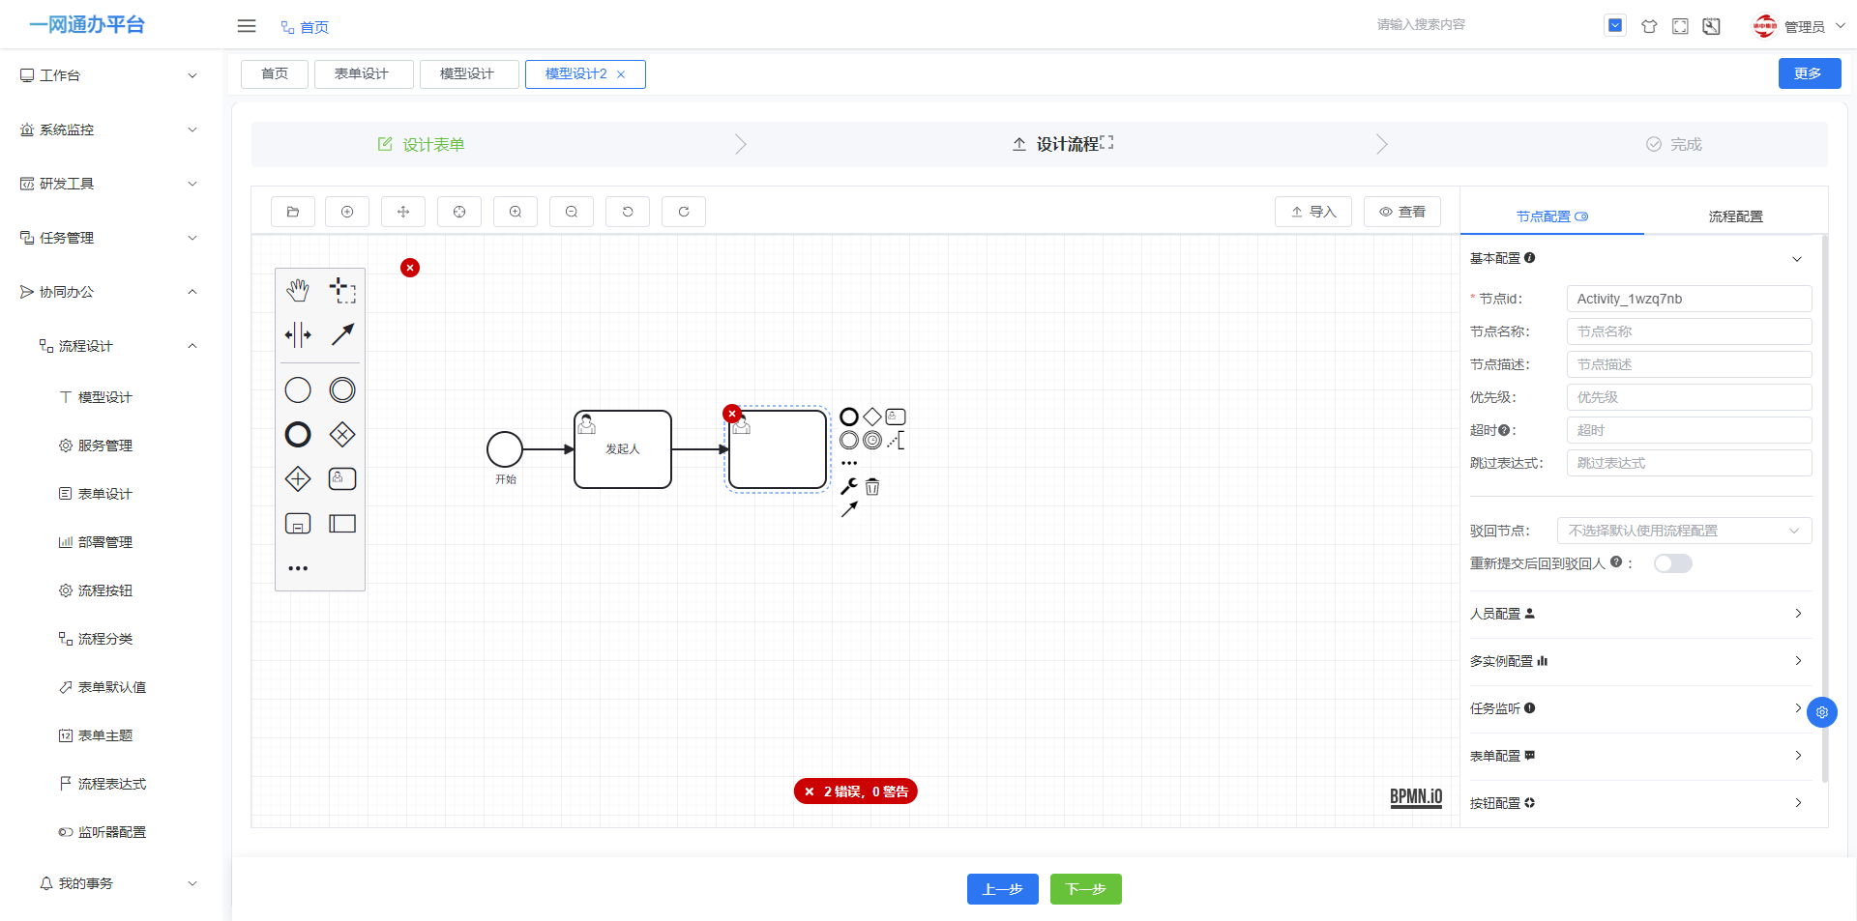
Task: Open the 模型设计 page tab
Action: click(468, 74)
